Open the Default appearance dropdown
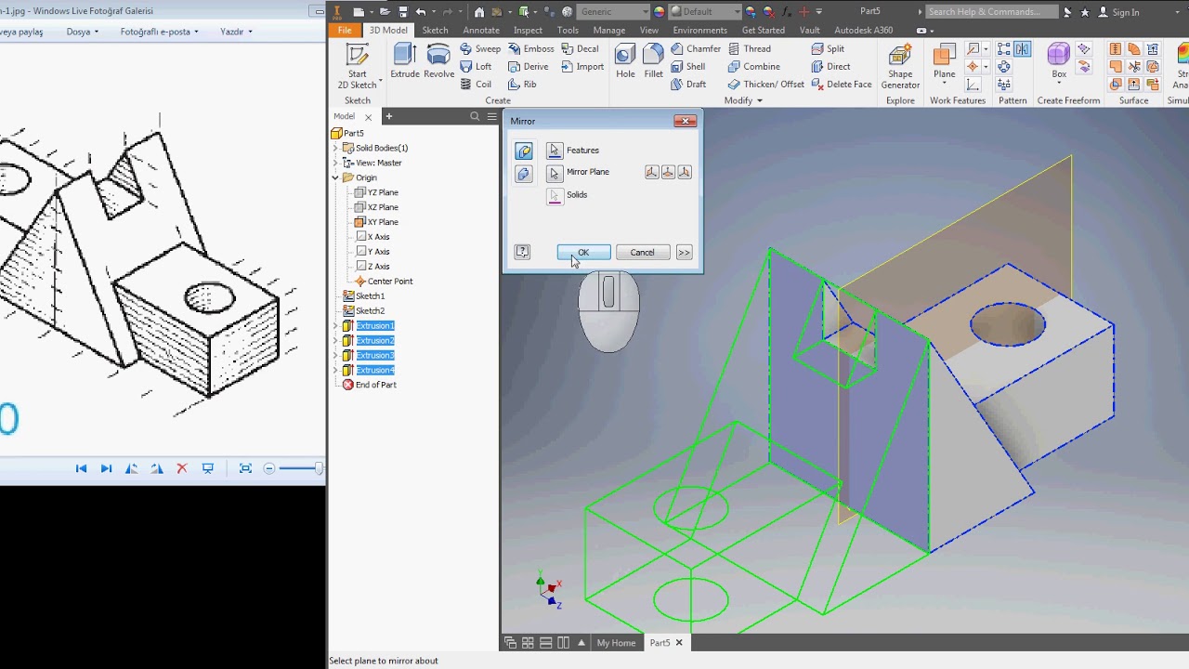This screenshot has width=1189, height=669. click(705, 12)
